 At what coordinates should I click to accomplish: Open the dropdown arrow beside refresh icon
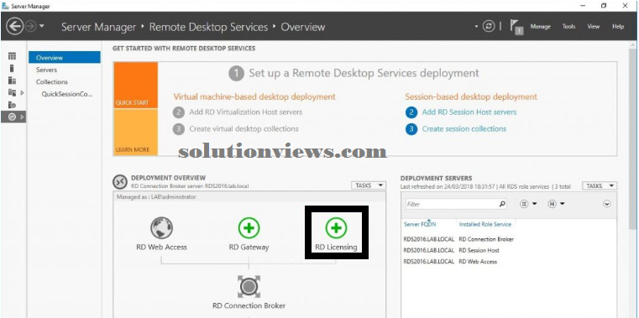pos(476,27)
